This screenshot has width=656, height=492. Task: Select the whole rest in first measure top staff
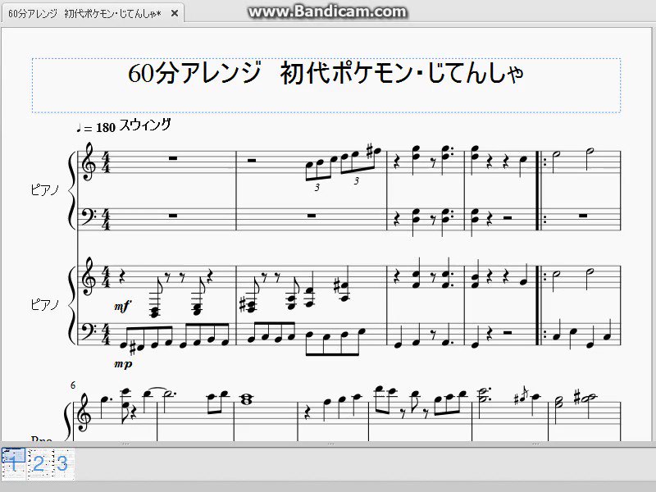pos(173,158)
